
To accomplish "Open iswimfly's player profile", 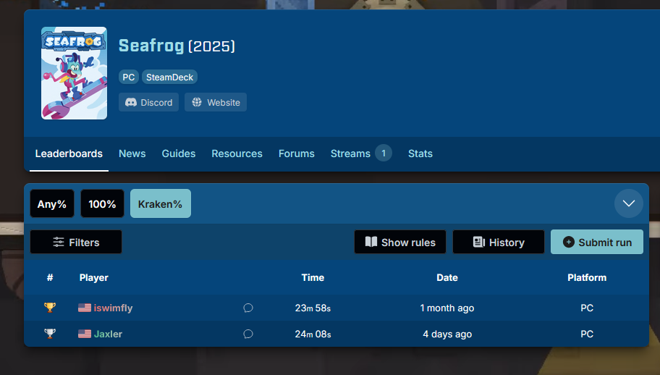I will 113,308.
